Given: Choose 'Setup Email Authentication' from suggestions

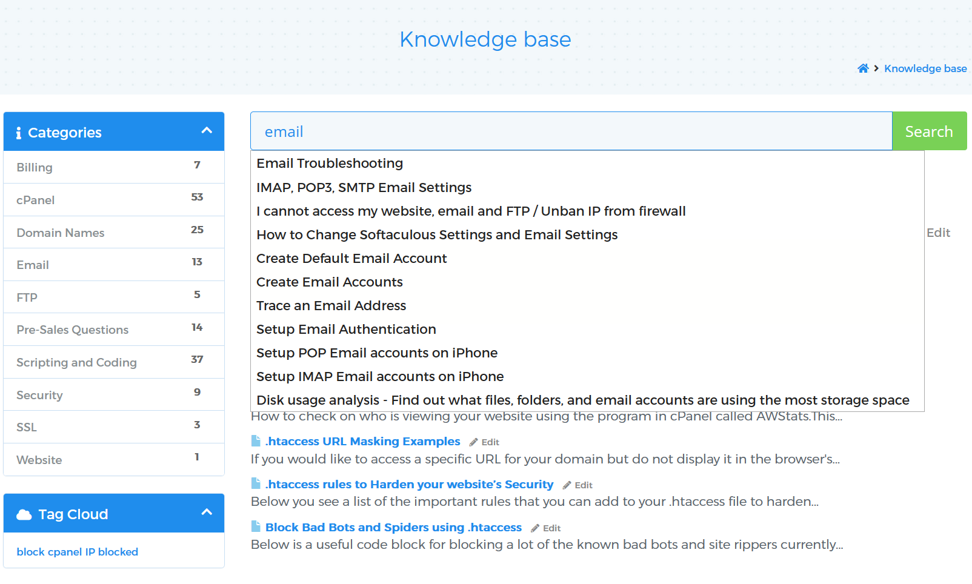Looking at the screenshot, I should point(346,330).
